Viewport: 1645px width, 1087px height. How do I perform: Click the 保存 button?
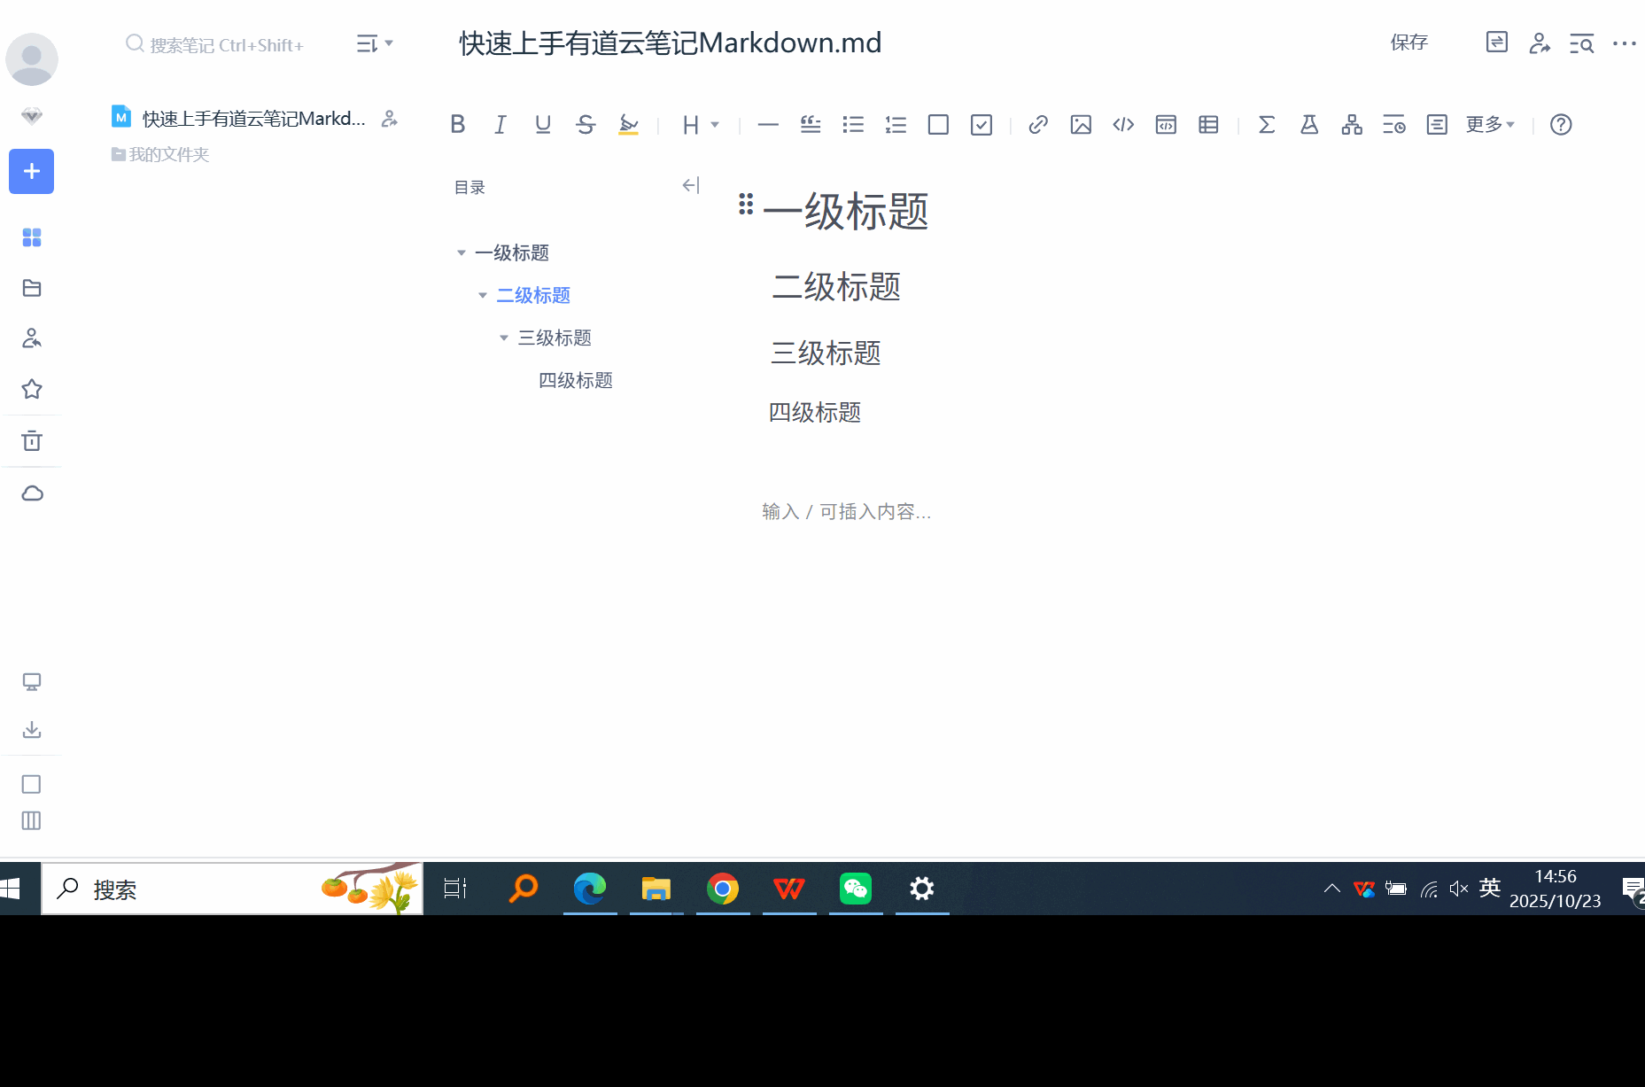tap(1409, 43)
